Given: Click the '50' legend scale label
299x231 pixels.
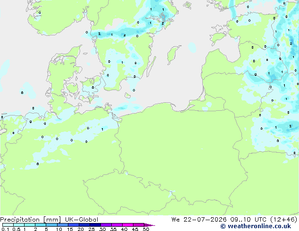Looking at the screenshot, I should (146, 229).
